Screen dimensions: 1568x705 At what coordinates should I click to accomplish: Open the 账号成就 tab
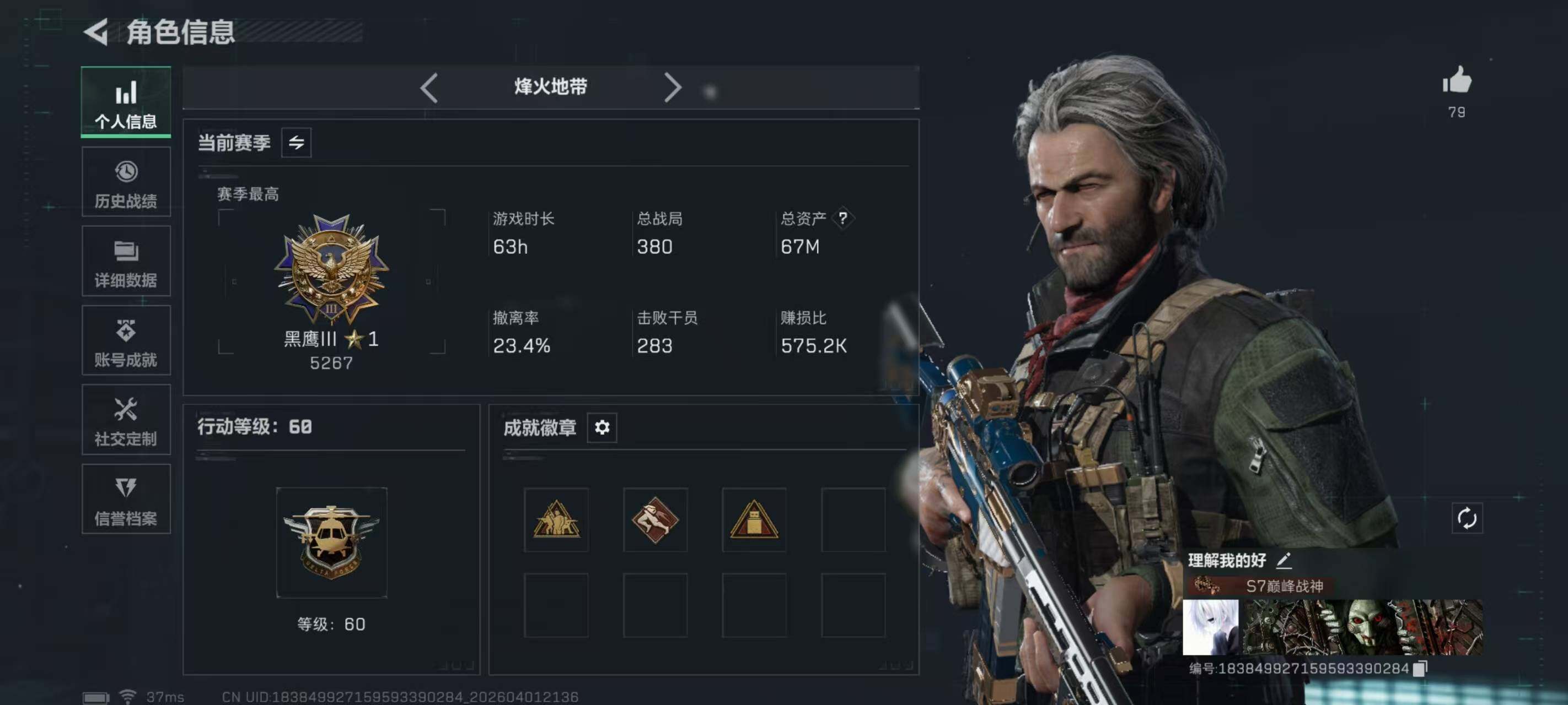click(126, 340)
